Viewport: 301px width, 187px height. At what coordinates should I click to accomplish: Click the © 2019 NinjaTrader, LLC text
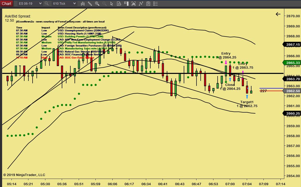(24, 175)
